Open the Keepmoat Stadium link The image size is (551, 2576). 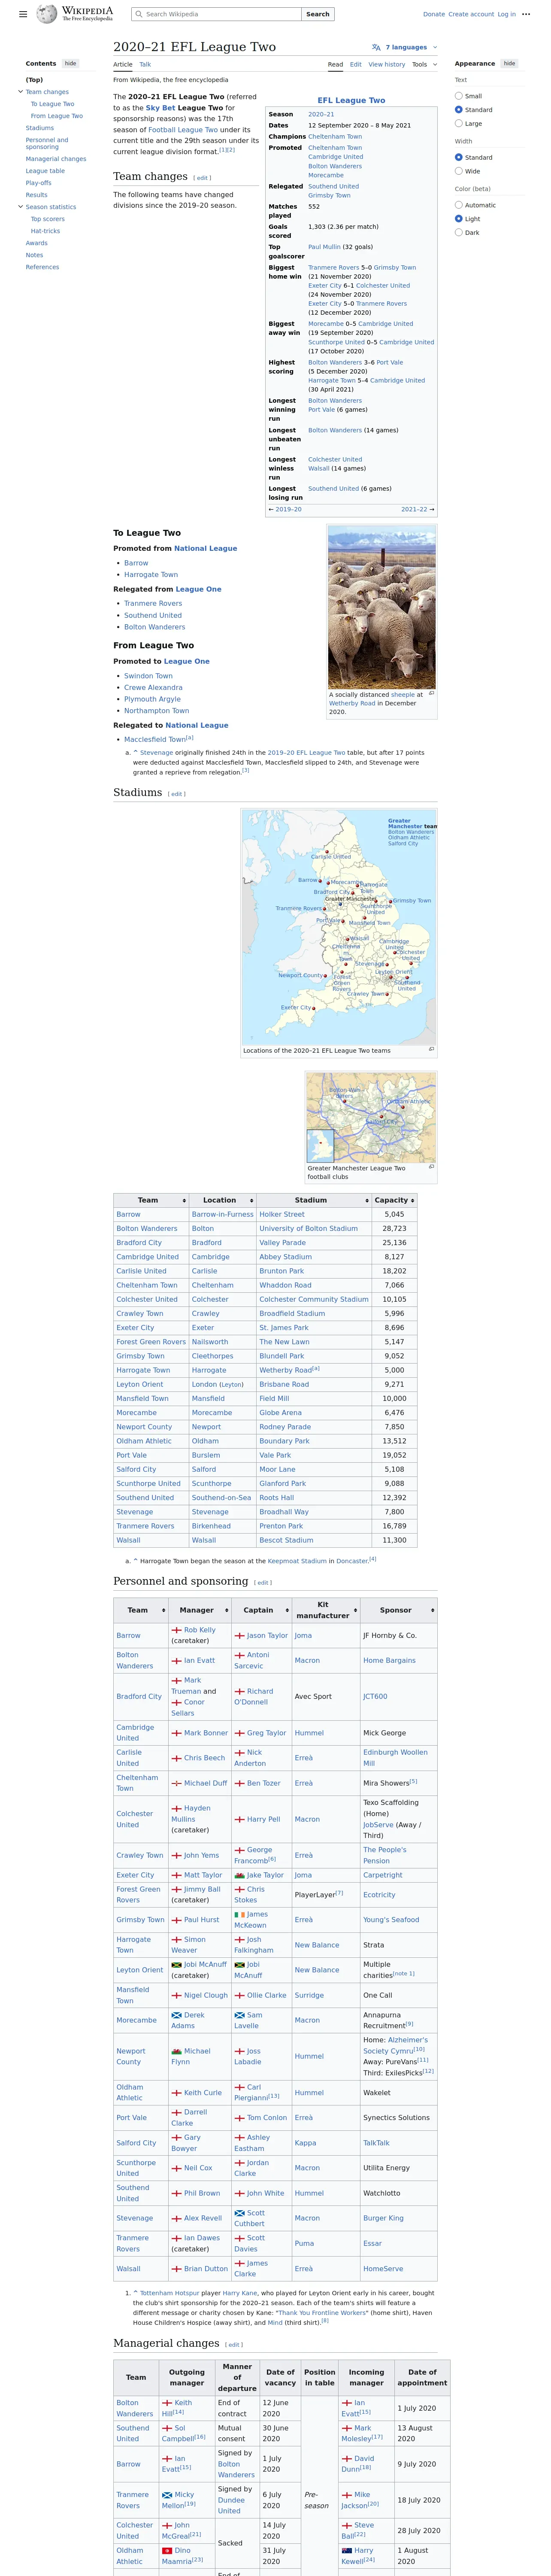[x=297, y=1560]
